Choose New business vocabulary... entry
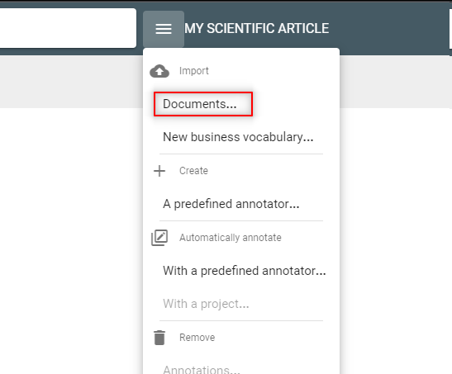Image resolution: width=452 pixels, height=374 pixels. point(238,137)
